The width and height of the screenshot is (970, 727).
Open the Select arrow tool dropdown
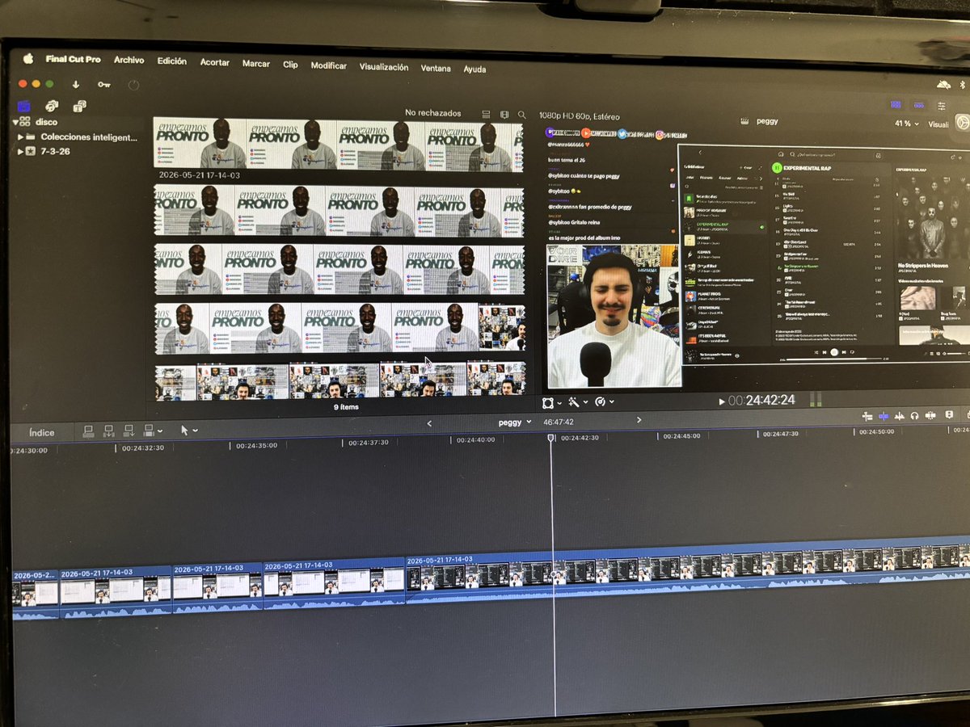[189, 431]
